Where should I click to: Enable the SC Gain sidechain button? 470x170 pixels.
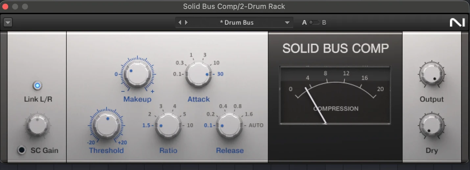pyautogui.click(x=22, y=150)
